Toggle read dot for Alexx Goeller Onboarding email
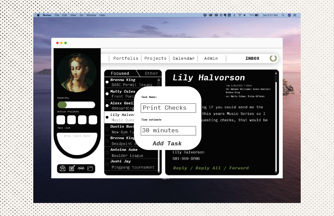The image size is (334, 216). coord(107,106)
